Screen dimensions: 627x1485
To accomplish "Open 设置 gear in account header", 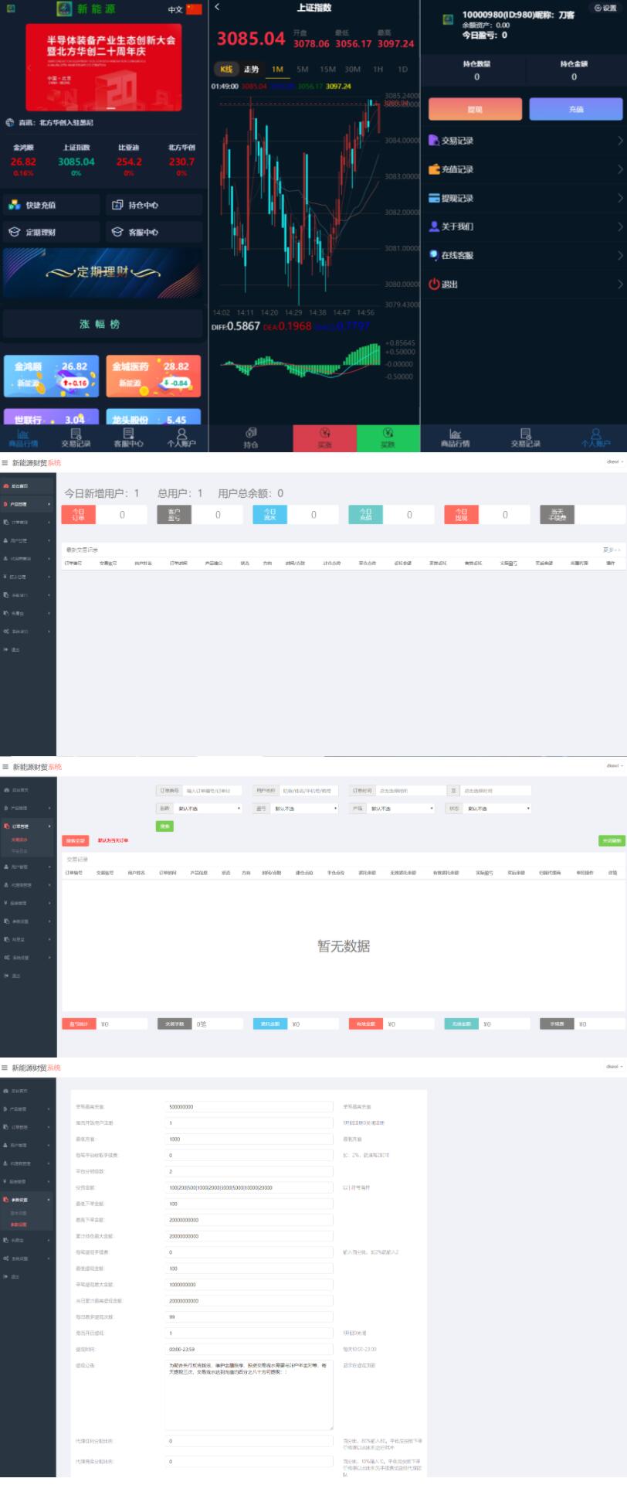I will (x=605, y=8).
